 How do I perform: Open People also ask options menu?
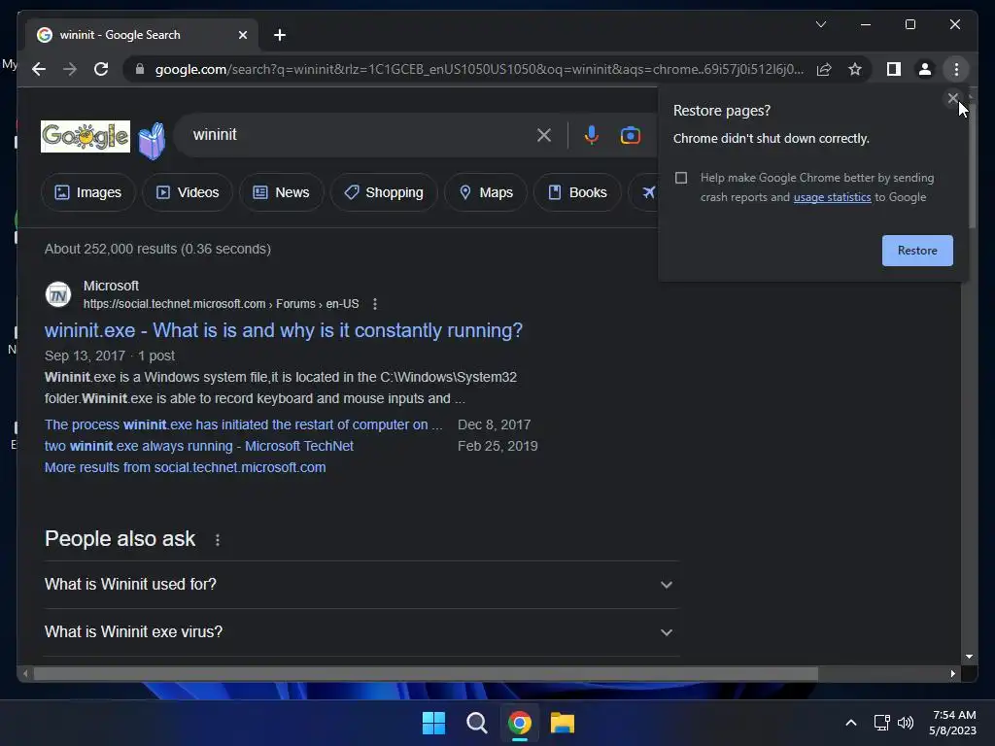218,540
